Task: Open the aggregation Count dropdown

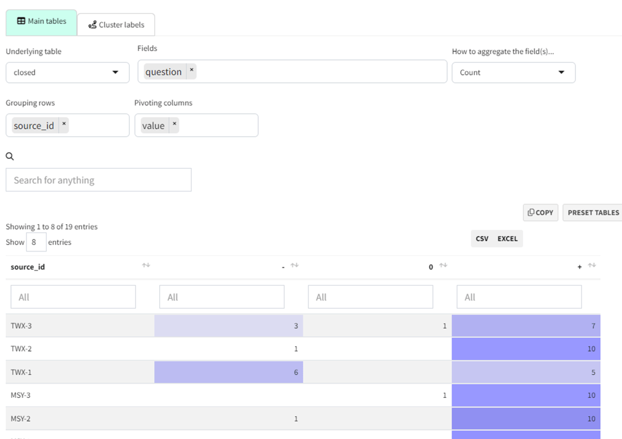Action: click(513, 73)
